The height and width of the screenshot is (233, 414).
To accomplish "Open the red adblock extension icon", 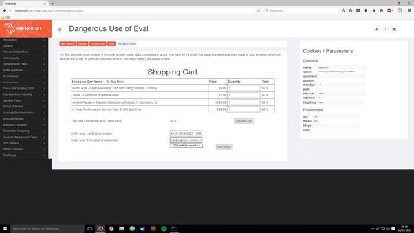I will (x=389, y=10).
